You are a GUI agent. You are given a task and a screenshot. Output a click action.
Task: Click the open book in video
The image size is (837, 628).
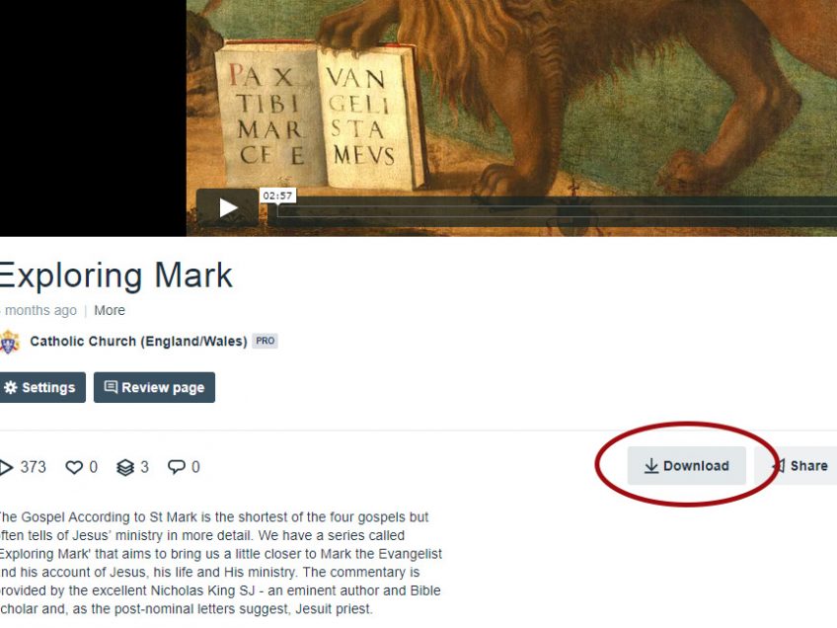(x=319, y=115)
